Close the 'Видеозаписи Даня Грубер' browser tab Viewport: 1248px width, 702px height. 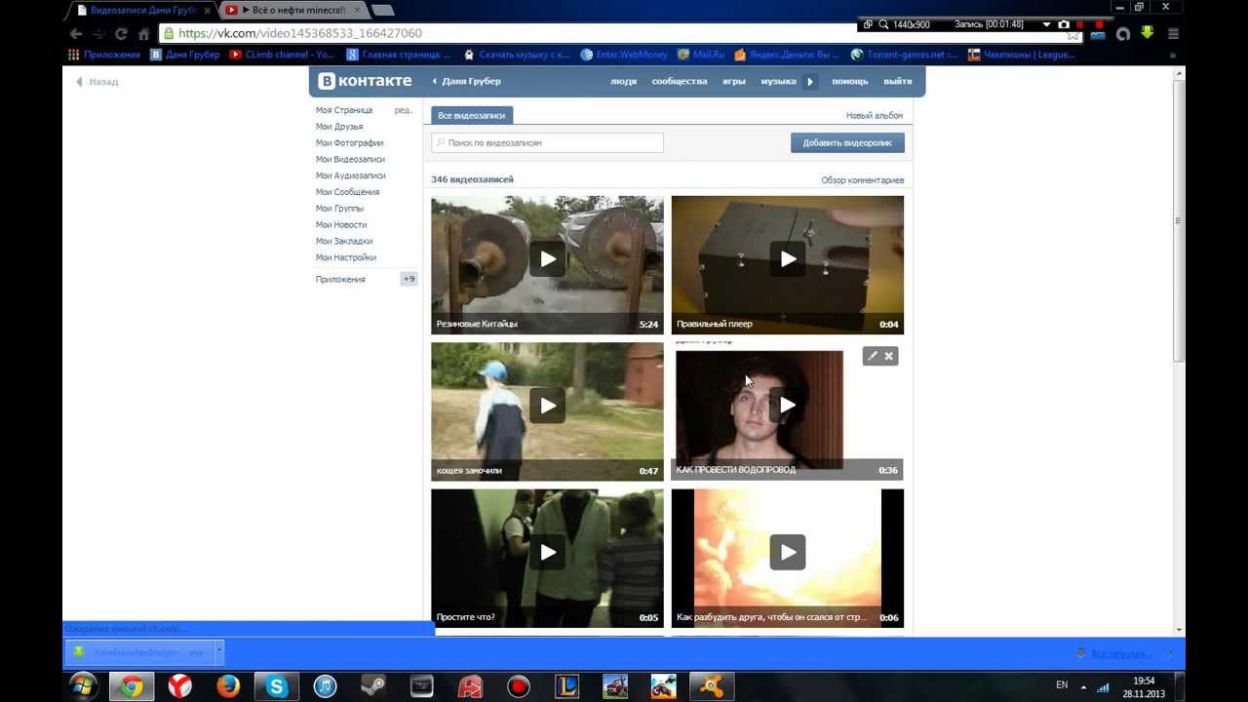207,11
